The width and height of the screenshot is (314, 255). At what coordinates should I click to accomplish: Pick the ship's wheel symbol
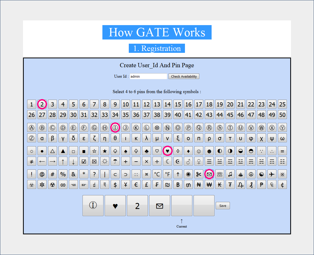tap(42, 184)
